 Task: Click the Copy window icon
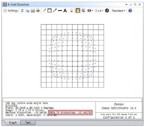(x=27, y=11)
